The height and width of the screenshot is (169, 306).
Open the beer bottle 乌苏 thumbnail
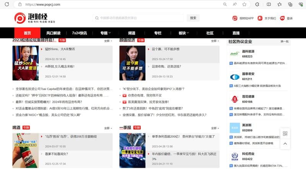click(x=26, y=151)
